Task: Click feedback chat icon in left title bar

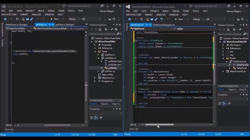Action: [64, 6]
